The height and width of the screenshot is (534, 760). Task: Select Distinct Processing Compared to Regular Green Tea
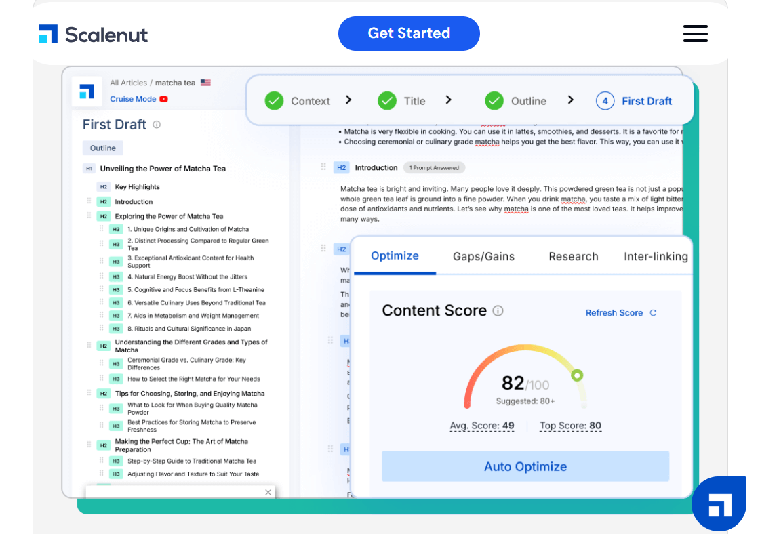tap(198, 244)
